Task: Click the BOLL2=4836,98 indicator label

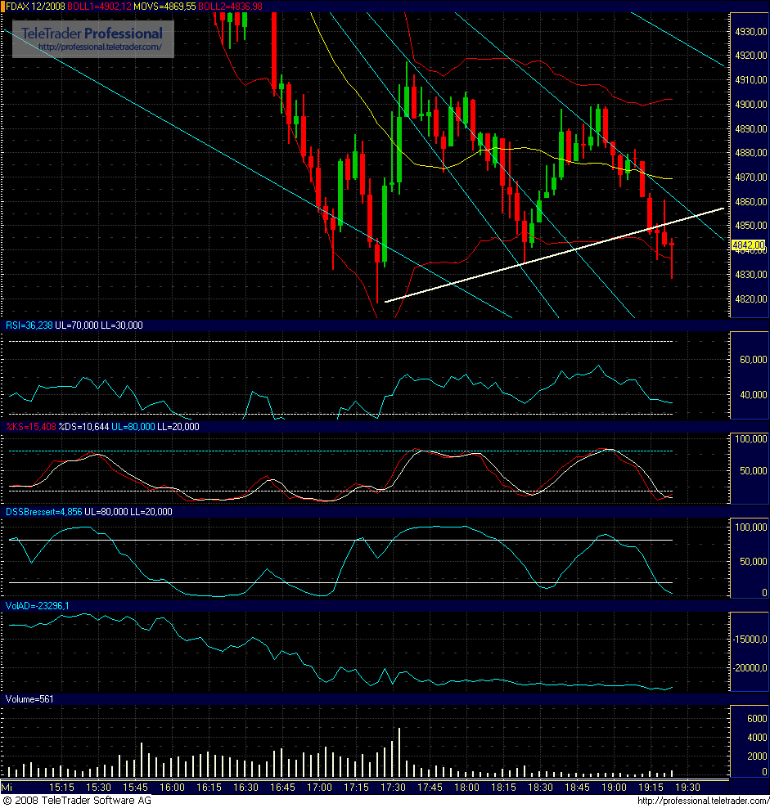Action: click(230, 7)
